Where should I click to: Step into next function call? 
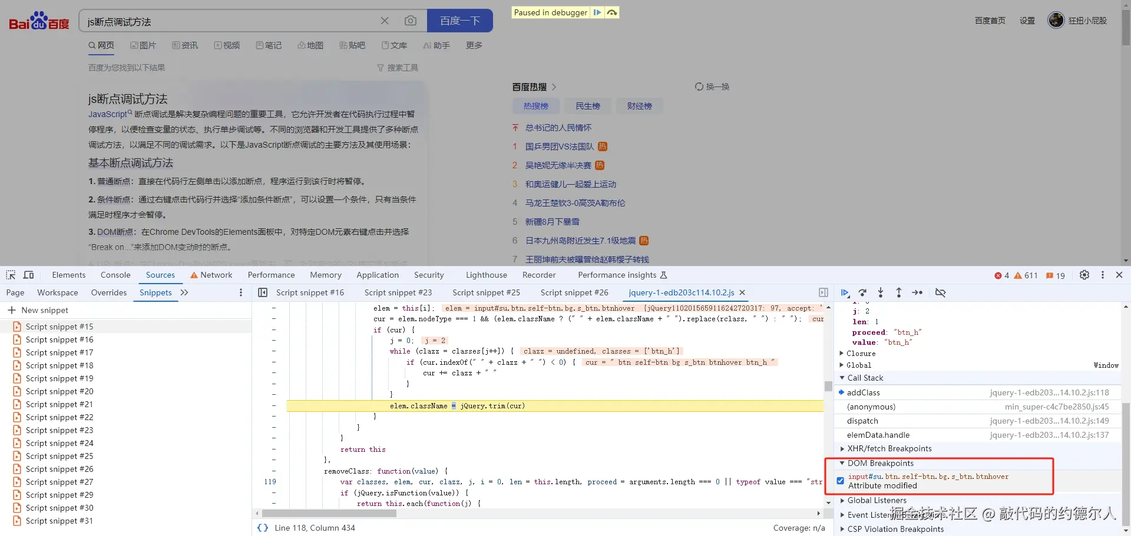881,292
